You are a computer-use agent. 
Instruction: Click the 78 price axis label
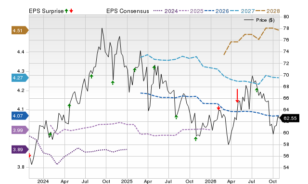(x=286, y=28)
